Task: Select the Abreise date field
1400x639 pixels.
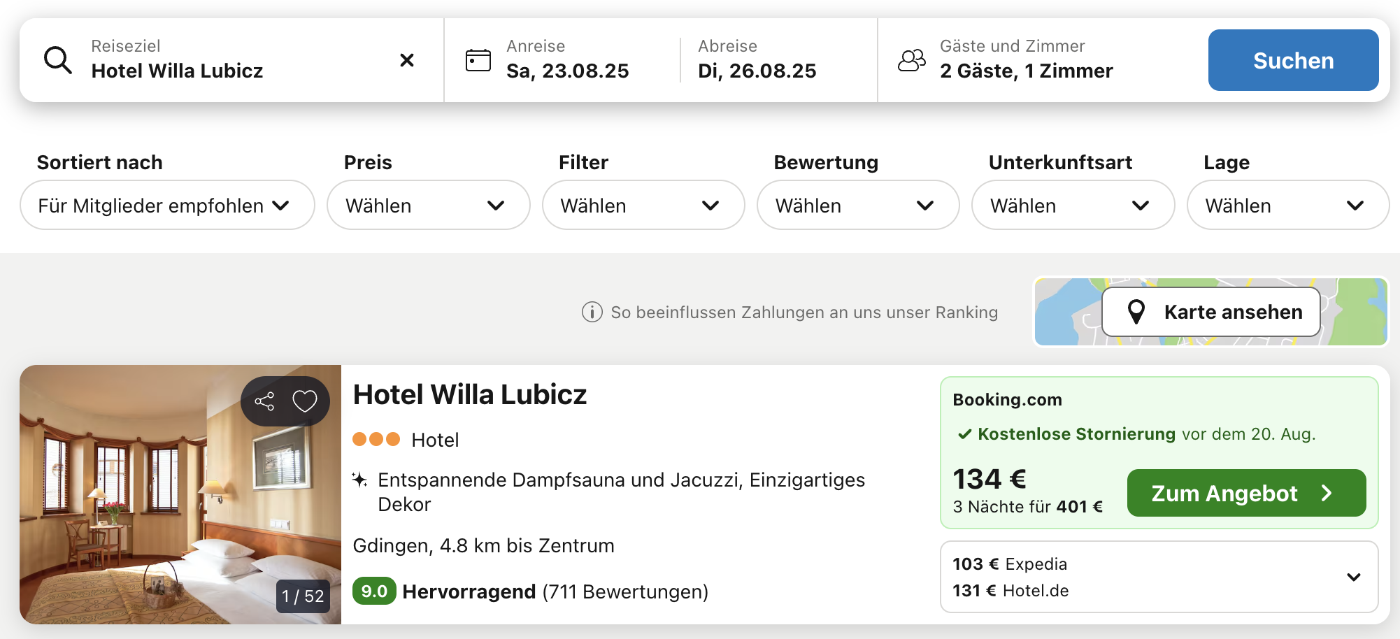Action: pyautogui.click(x=757, y=60)
